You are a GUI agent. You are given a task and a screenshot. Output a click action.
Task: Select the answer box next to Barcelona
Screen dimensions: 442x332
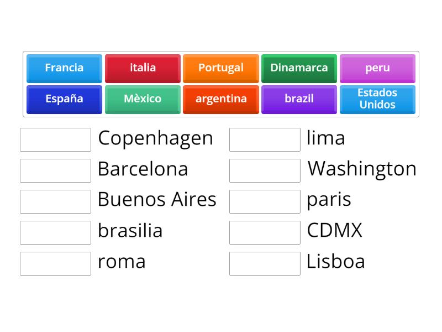point(55,170)
